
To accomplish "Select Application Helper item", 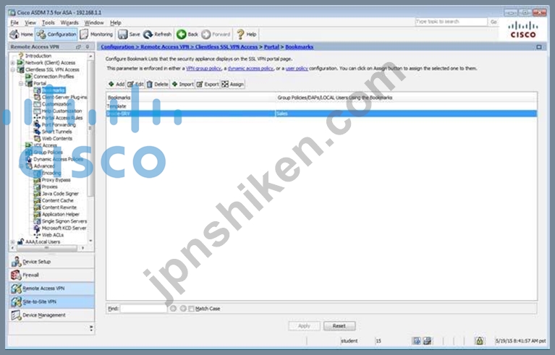I will coord(61,214).
